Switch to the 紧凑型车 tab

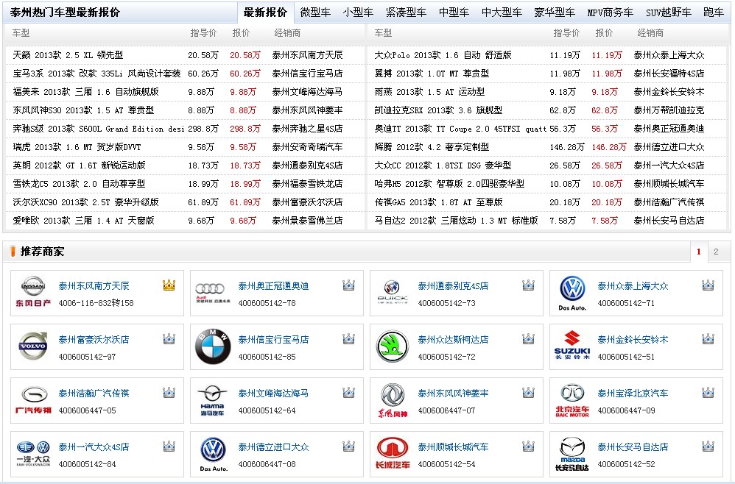pyautogui.click(x=406, y=13)
